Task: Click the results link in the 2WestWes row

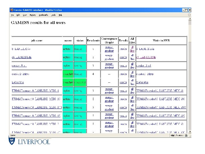Action: 123,82
